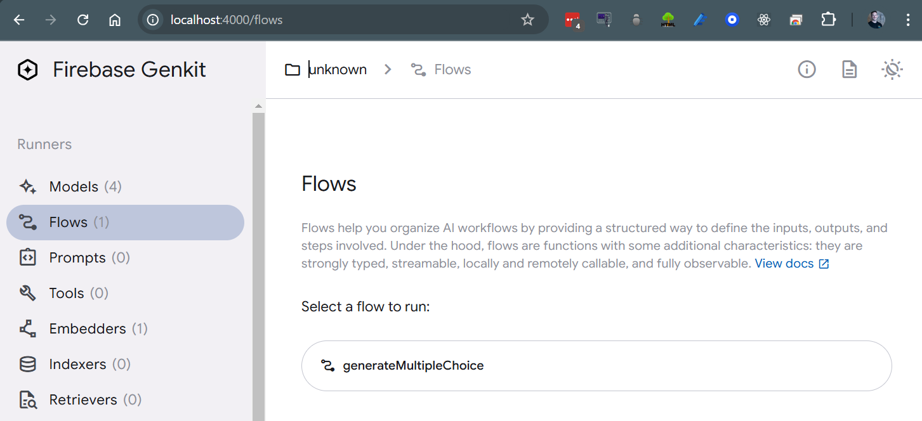Click the Flows breadcrumb icon
Image resolution: width=922 pixels, height=421 pixels.
click(x=418, y=70)
